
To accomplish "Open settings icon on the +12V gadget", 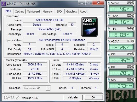I will (129, 16).
